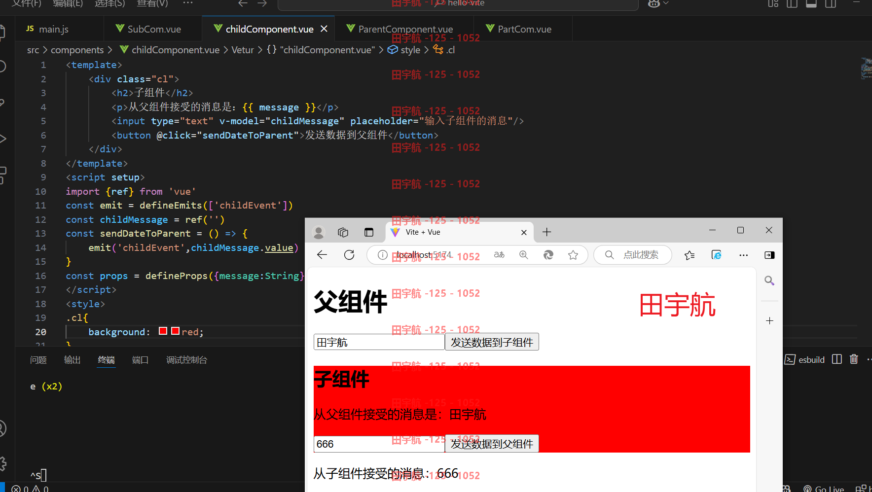The image size is (872, 492).
Task: Add a sidebar app with the plus icon
Action: pos(769,321)
